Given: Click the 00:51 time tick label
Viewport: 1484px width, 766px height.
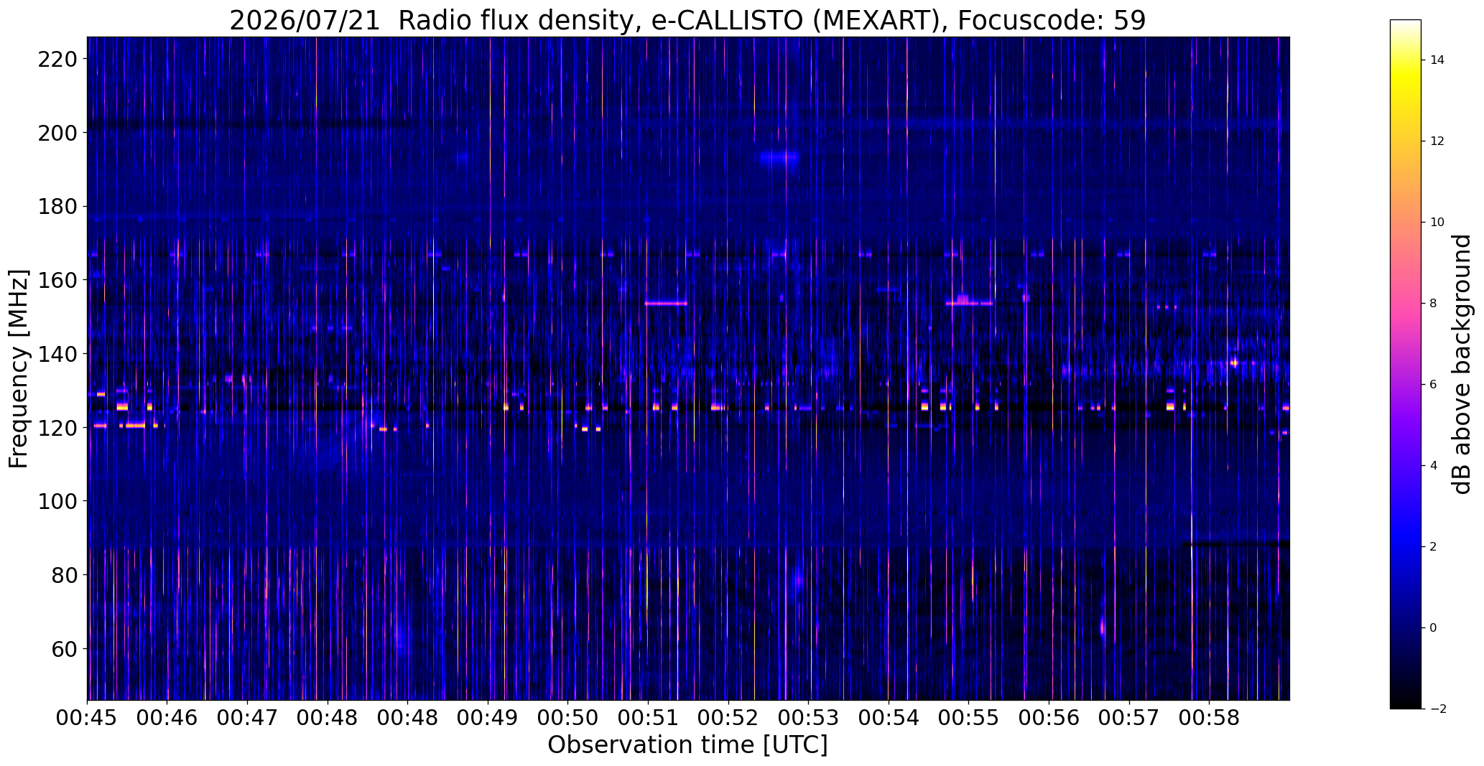Looking at the screenshot, I should [x=648, y=718].
